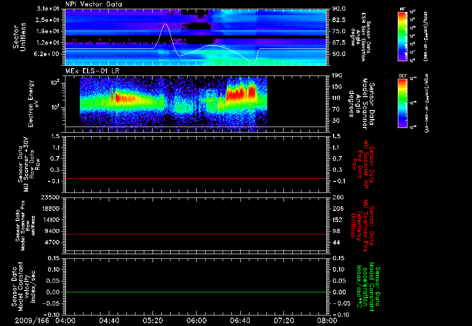Click the 'Model Scanner Pos Raw unitless' axis title
The width and height of the screenshot is (472, 326).
pyautogui.click(x=25, y=226)
